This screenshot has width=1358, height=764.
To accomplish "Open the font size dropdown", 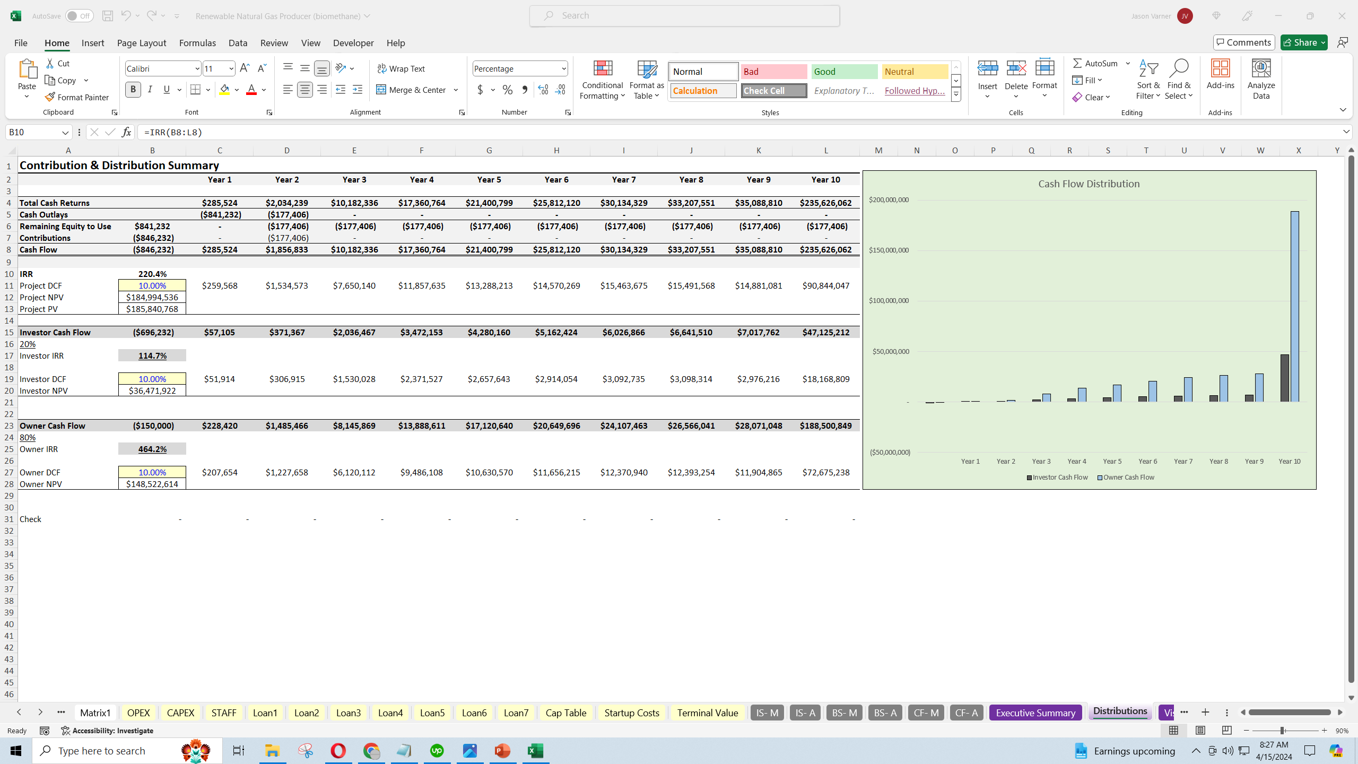I will coord(231,68).
